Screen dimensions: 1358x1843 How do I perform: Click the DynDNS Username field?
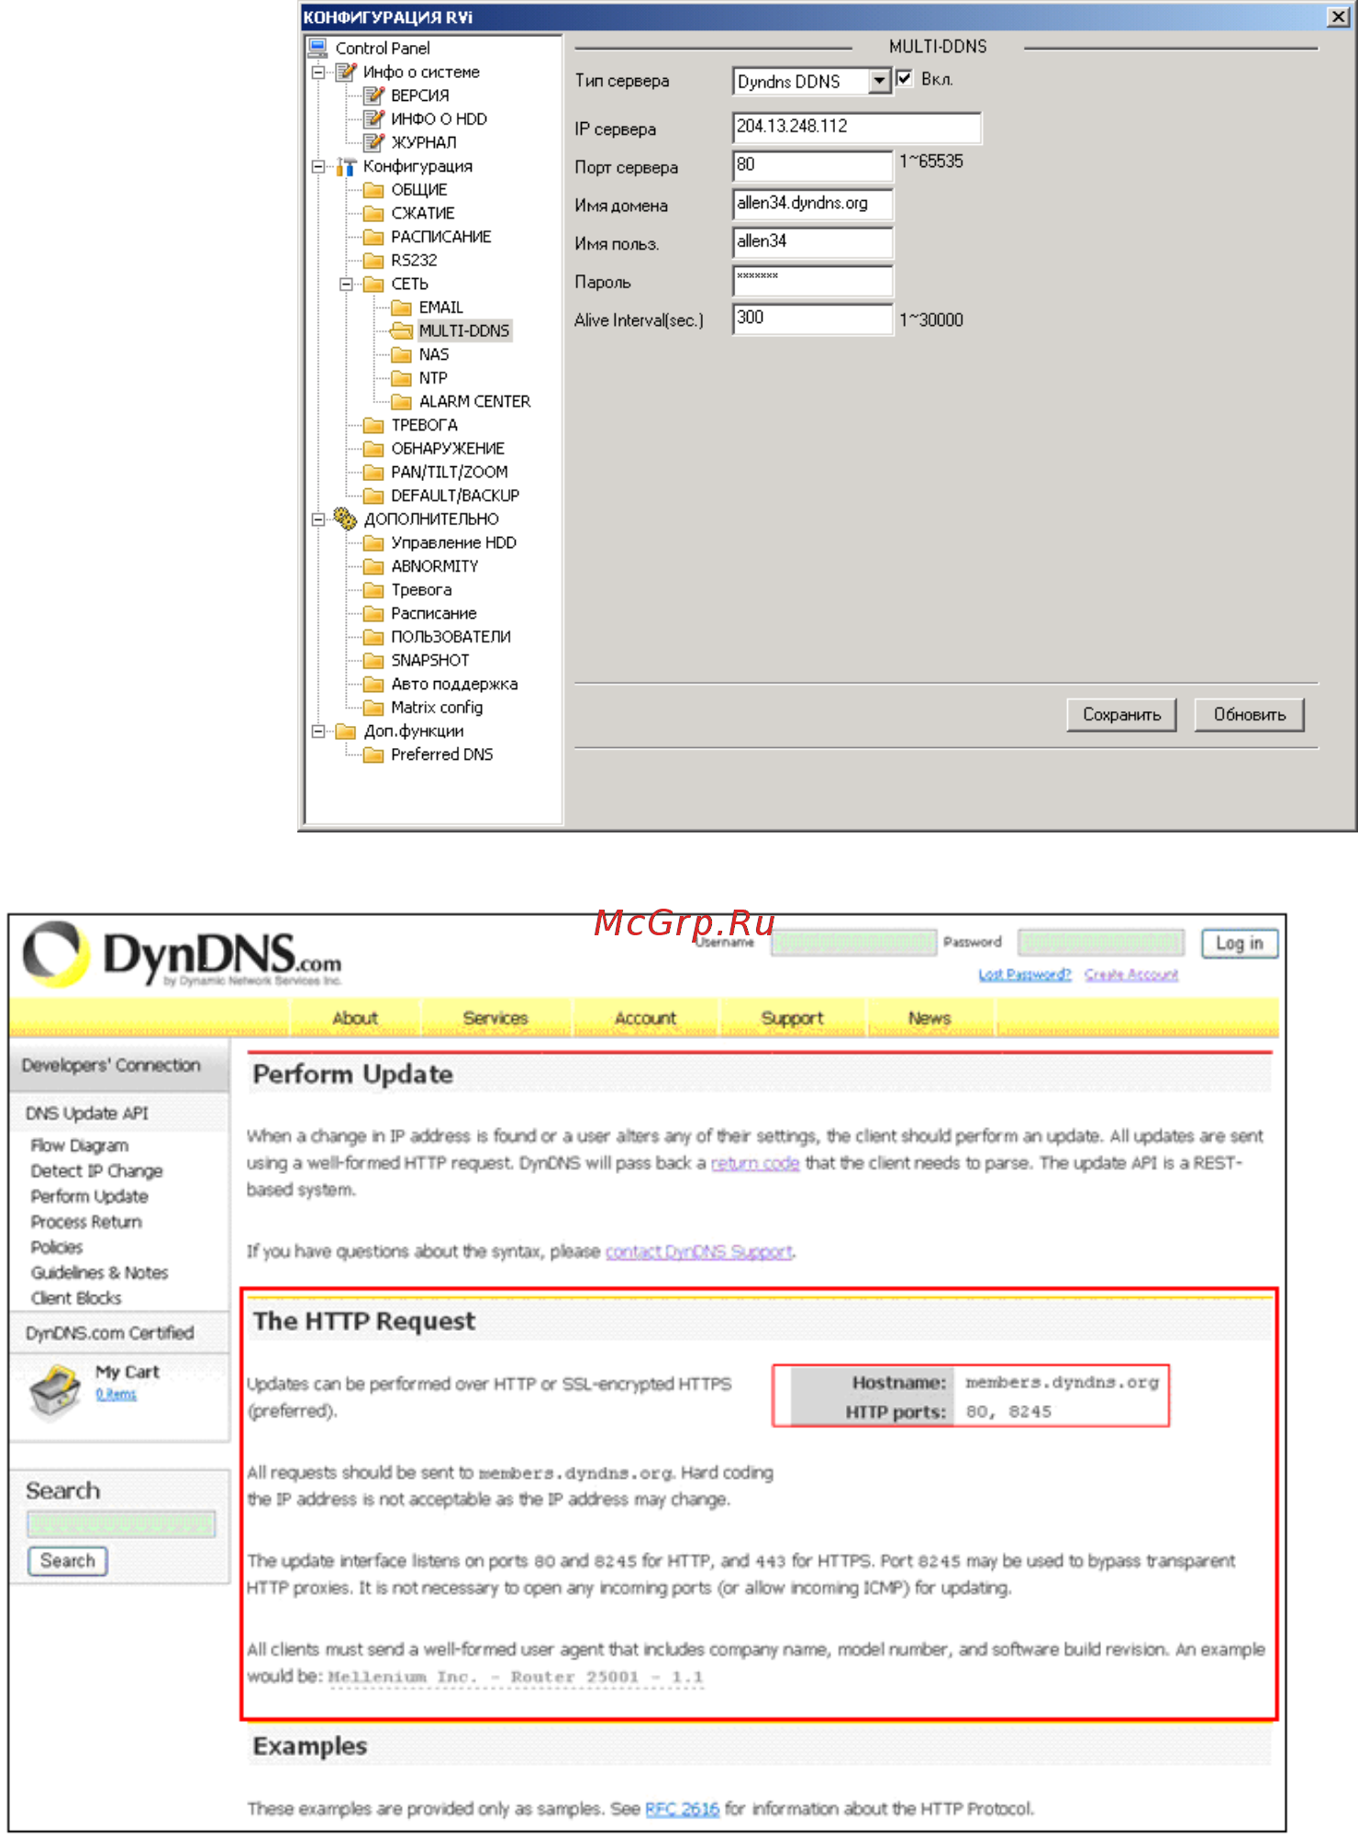853,943
